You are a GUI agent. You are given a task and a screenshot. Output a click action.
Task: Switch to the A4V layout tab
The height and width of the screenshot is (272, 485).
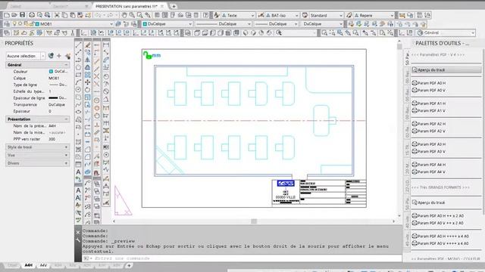tap(43, 265)
